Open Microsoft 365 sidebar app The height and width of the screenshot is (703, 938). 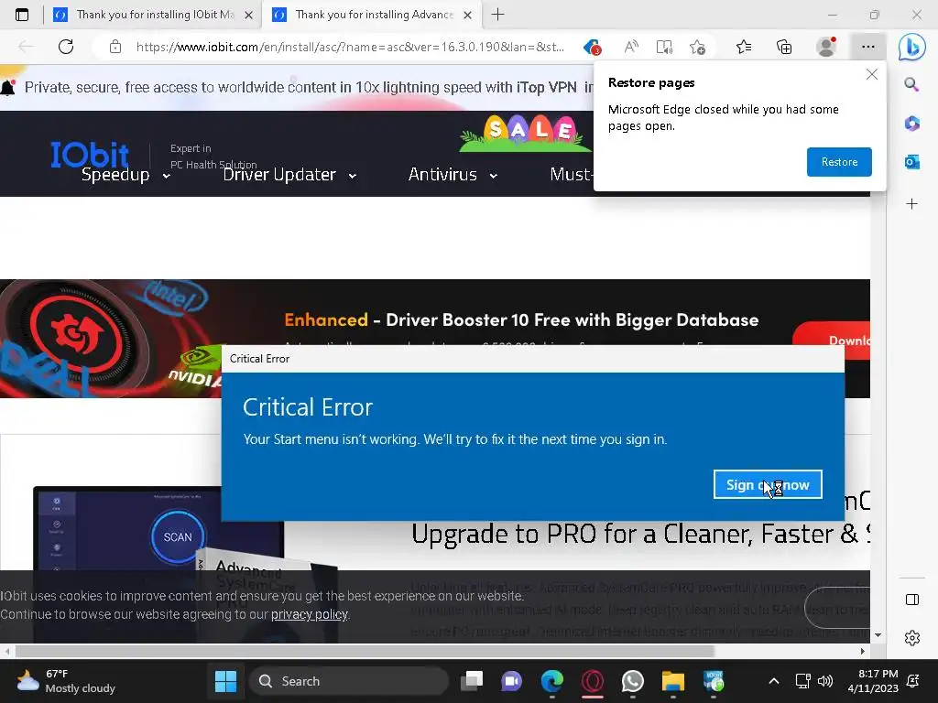[x=911, y=124]
